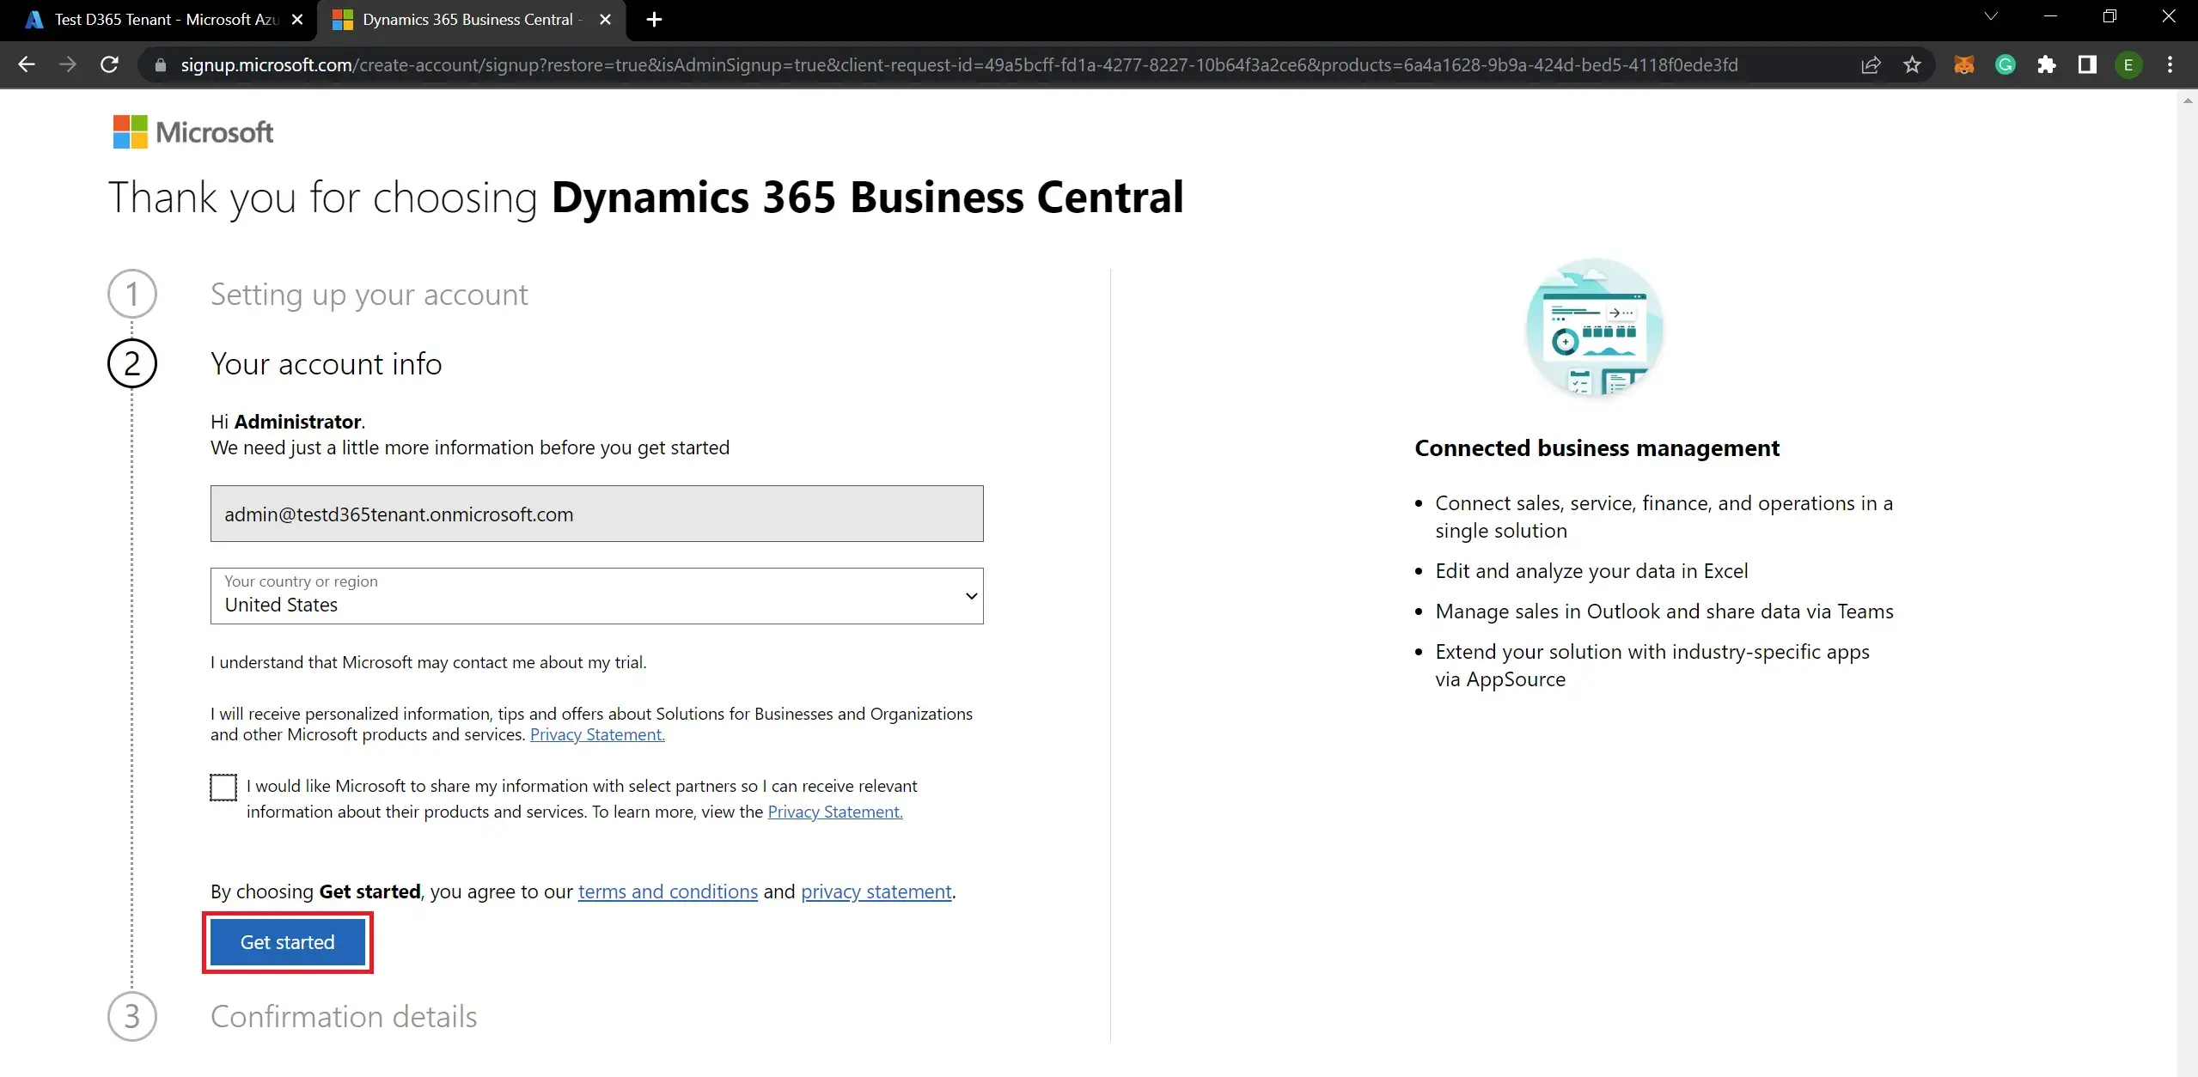Click the padlock site info icon
The image size is (2198, 1077).
pos(160,65)
